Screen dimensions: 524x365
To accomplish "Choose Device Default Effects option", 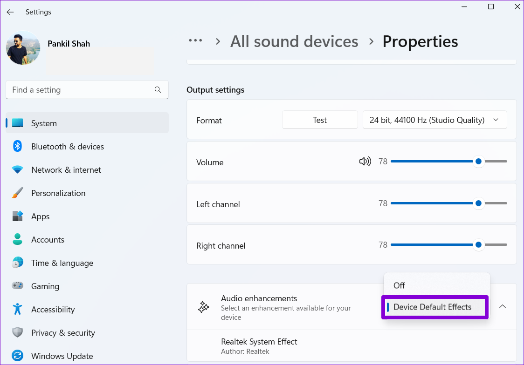I will [432, 307].
